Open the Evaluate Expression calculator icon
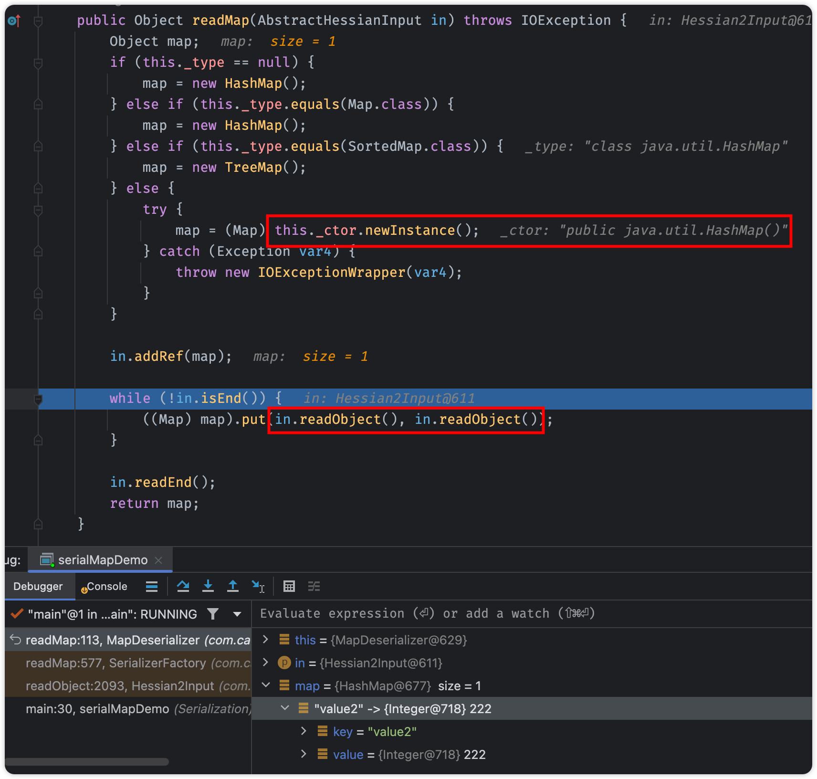Image resolution: width=817 pixels, height=779 pixels. [x=289, y=586]
